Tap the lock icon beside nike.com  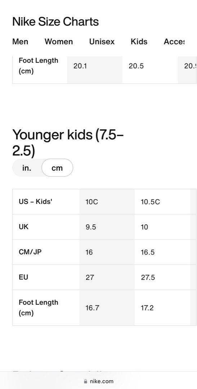coord(86,381)
